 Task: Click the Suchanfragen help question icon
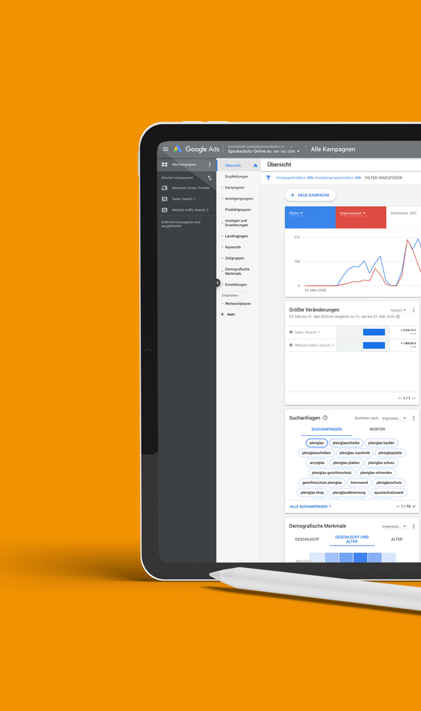click(x=325, y=417)
